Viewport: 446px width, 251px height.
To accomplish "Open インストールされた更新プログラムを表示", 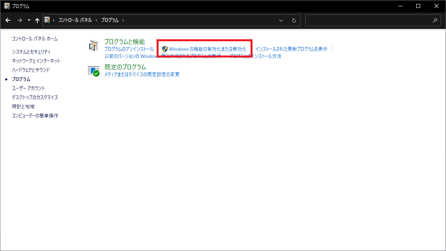I will coord(291,49).
